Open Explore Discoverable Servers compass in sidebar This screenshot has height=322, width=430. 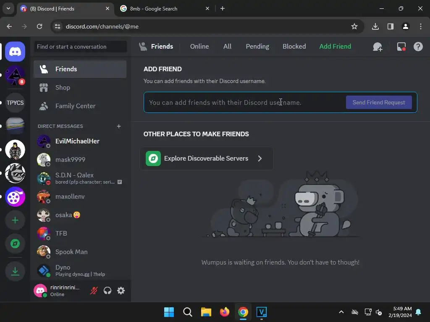point(15,244)
